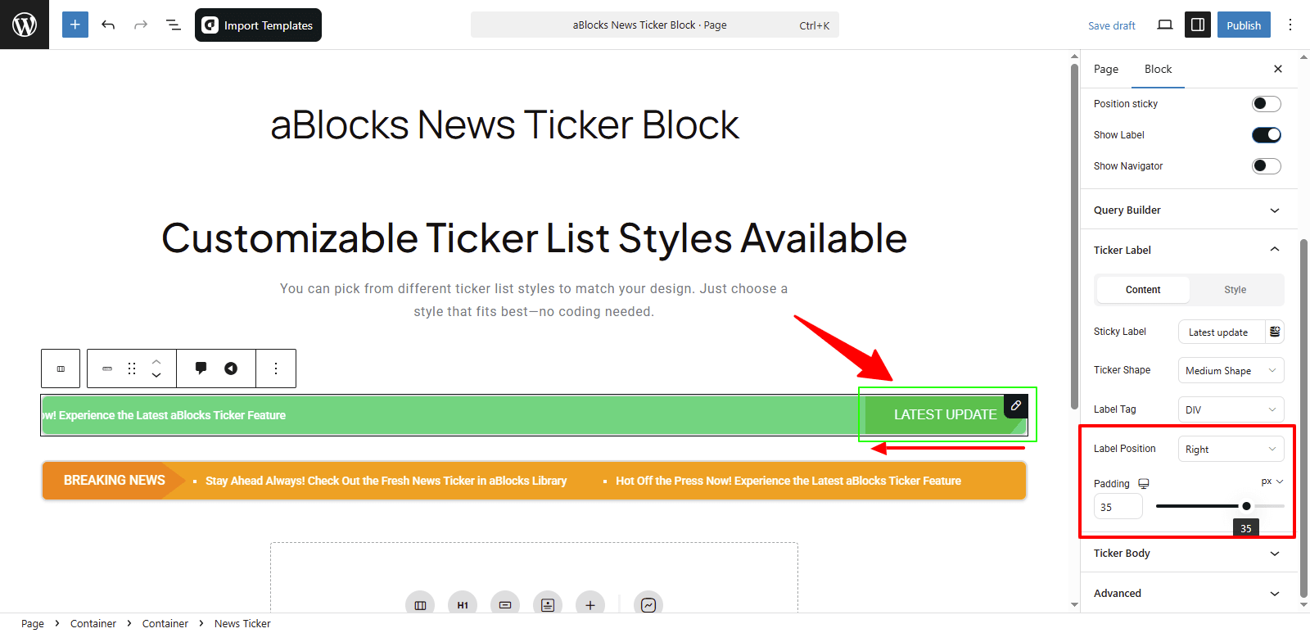This screenshot has width=1310, height=633.
Task: Change the Padding unit px selector
Action: [x=1272, y=482]
